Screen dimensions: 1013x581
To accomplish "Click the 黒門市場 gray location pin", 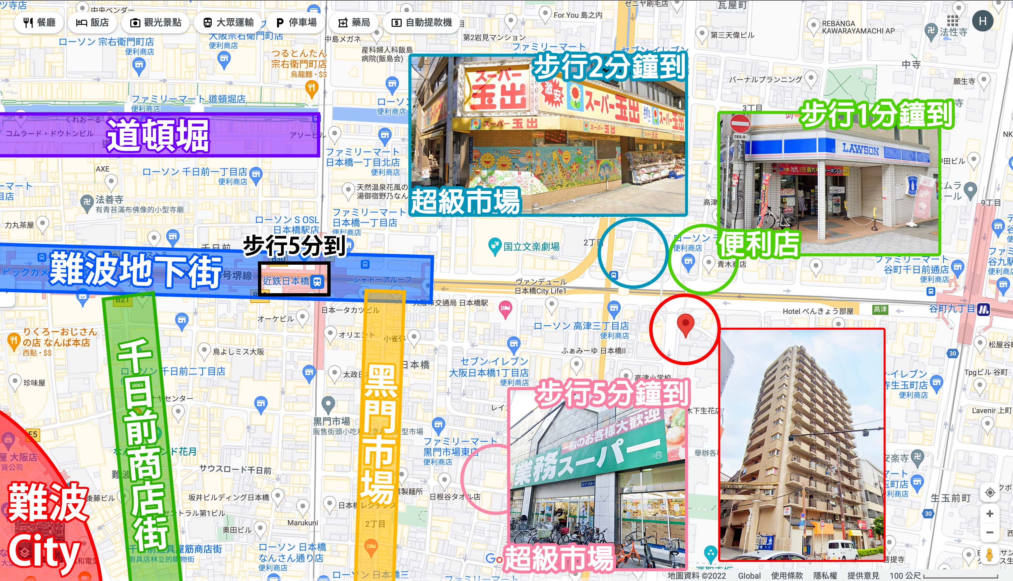I will click(x=328, y=405).
